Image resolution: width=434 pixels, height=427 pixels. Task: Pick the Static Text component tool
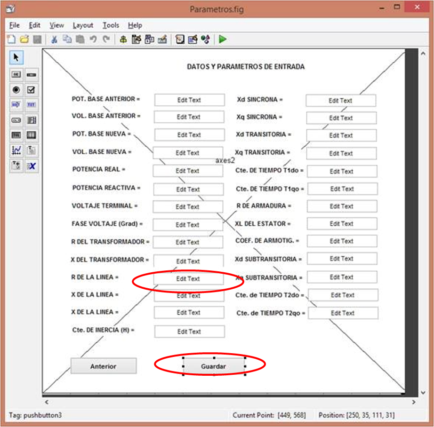(31, 105)
